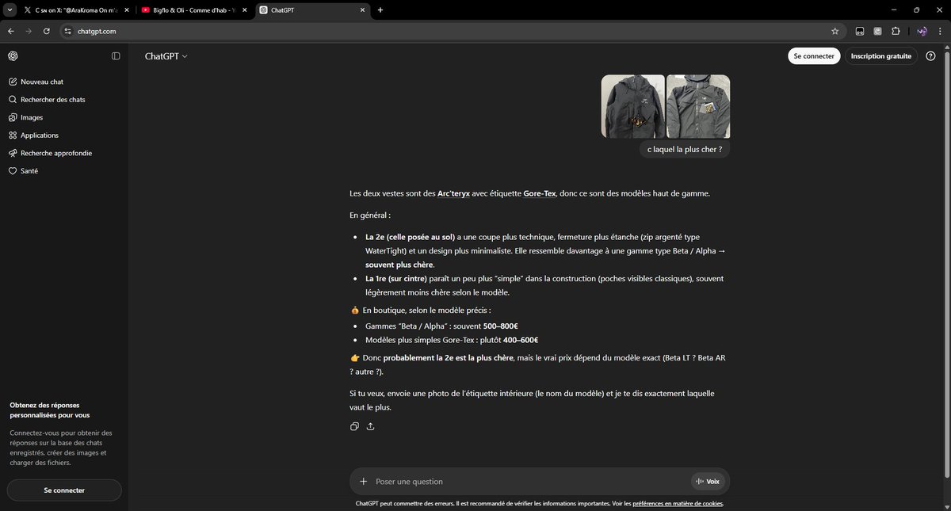
Task: View site information icon in address bar
Action: pos(67,31)
